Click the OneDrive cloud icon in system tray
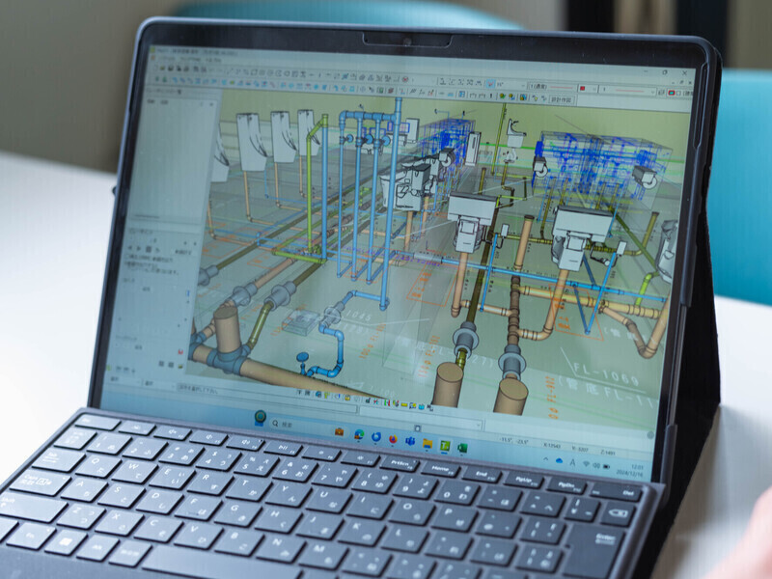 tap(558, 461)
